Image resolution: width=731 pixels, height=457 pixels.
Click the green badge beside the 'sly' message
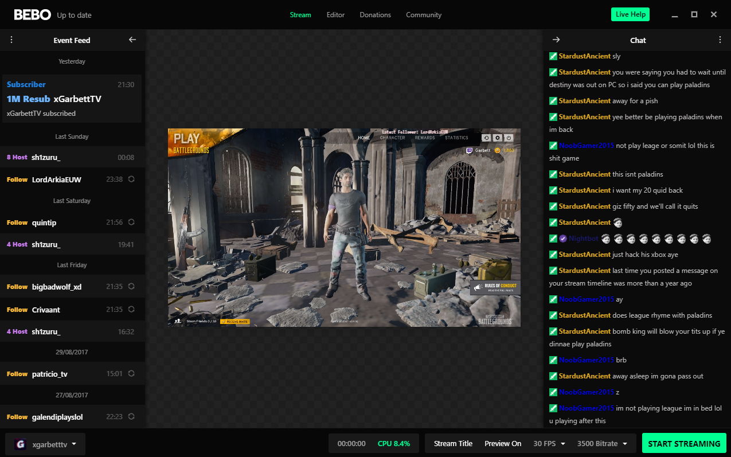click(553, 56)
